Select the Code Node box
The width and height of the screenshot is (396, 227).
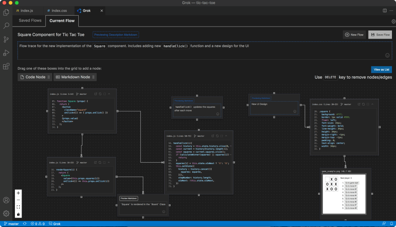pos(35,77)
